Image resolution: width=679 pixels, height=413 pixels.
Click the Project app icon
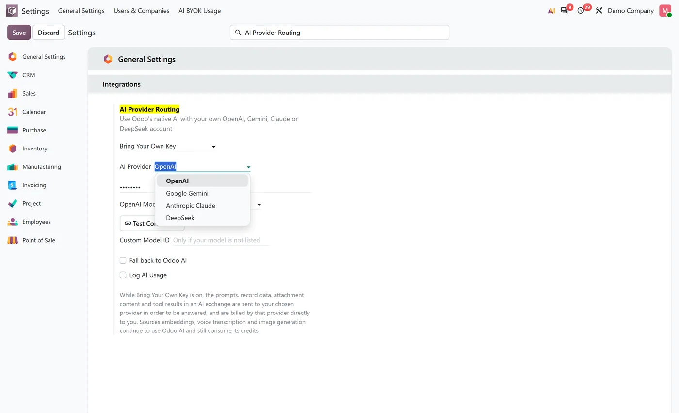(13, 204)
